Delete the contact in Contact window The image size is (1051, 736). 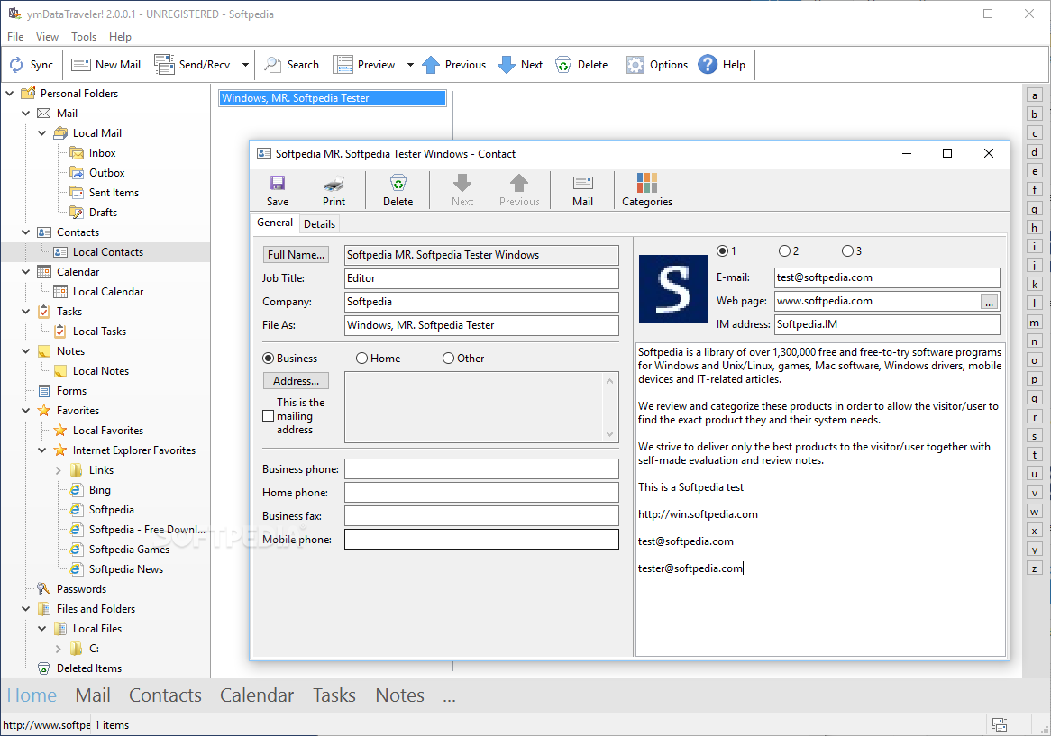pyautogui.click(x=398, y=183)
